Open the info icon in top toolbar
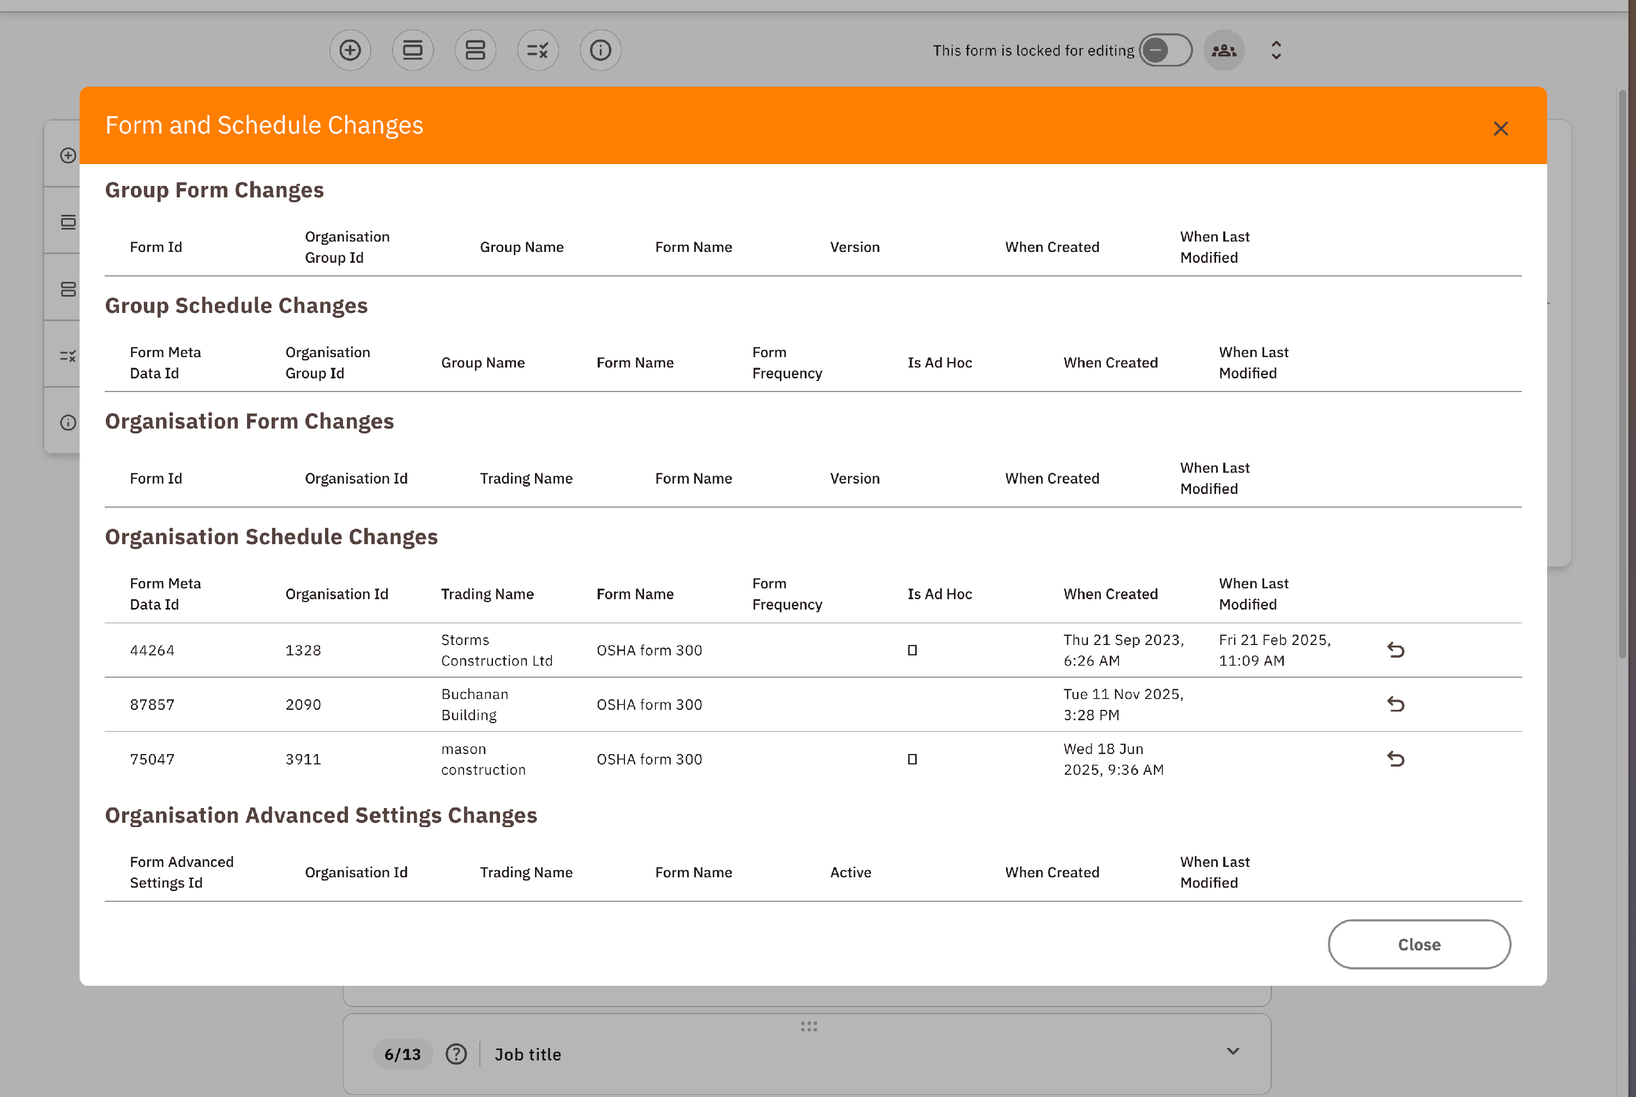 click(600, 50)
